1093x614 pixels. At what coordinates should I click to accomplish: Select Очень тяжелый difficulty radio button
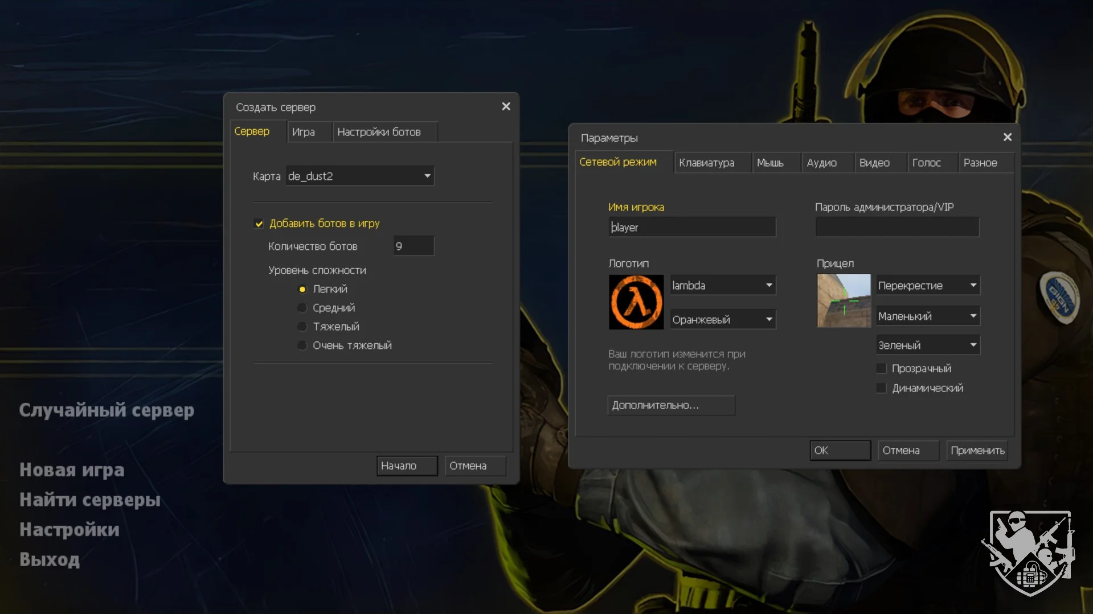tap(302, 345)
